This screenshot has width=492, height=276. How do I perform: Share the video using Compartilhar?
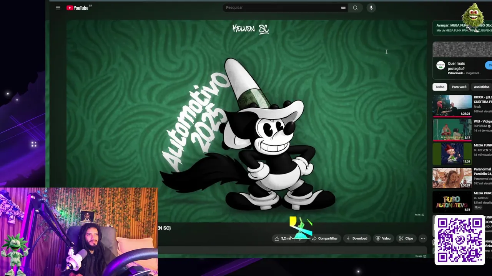click(324, 238)
